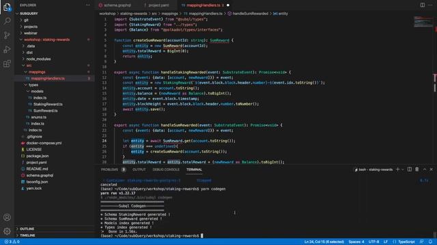This screenshot has width=437, height=245.
Task: Open the Extensions view
Action: coord(7,63)
